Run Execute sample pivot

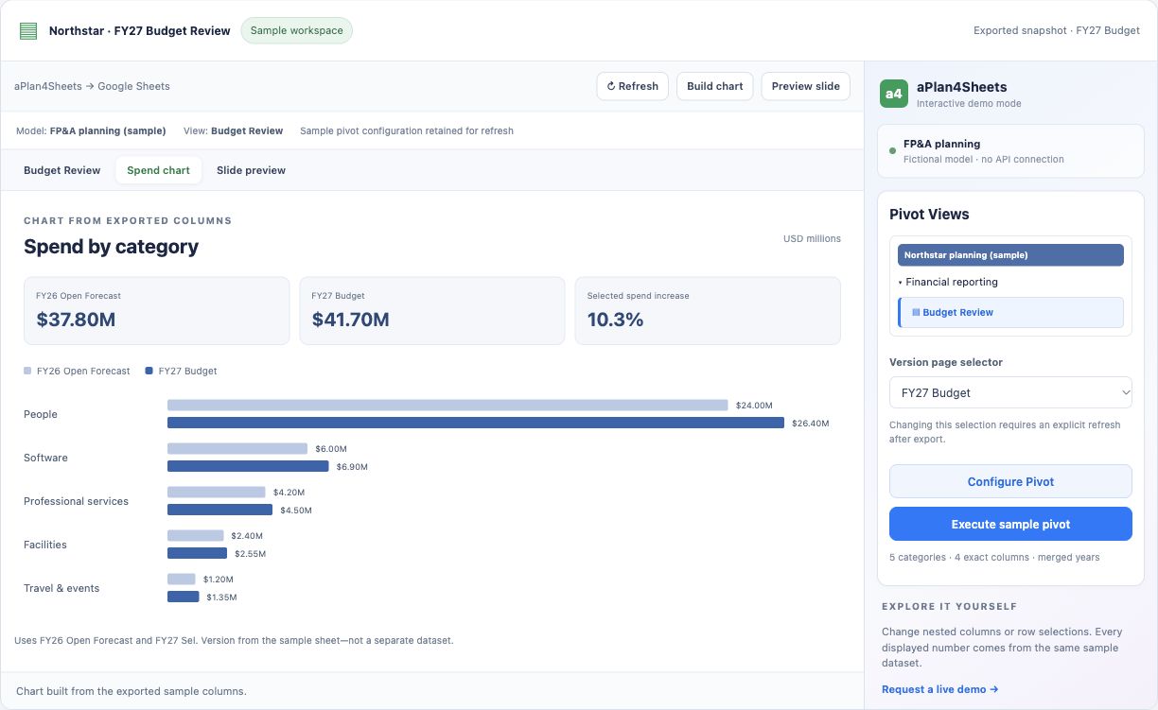[x=1010, y=524]
